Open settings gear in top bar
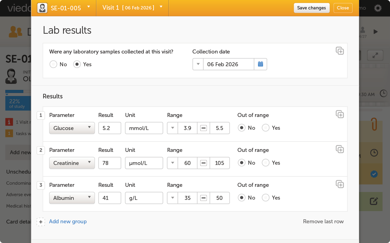 click(378, 8)
